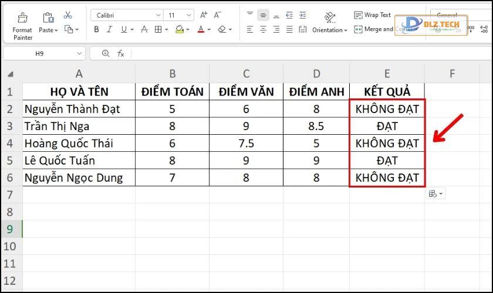The image size is (493, 293).
Task: Toggle Underline formatting
Action: pos(124,29)
